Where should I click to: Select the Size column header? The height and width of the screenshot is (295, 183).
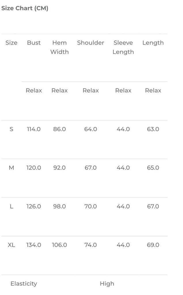[x=12, y=43]
